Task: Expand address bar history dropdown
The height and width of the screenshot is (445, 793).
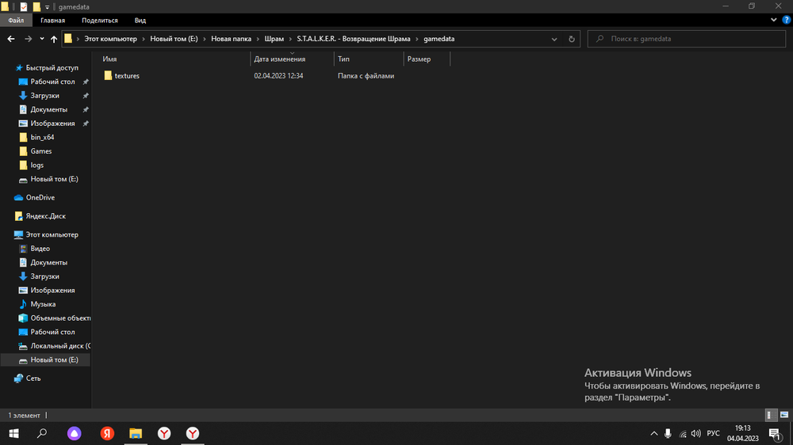Action: (x=554, y=39)
